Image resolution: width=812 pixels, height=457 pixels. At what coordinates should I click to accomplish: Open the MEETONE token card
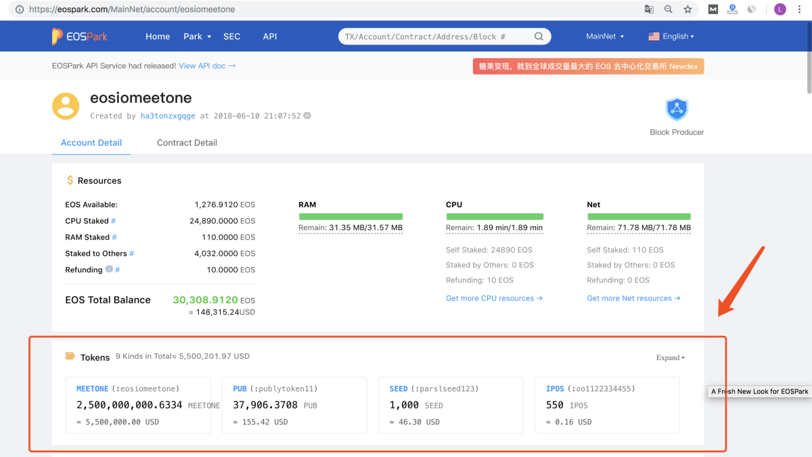138,405
